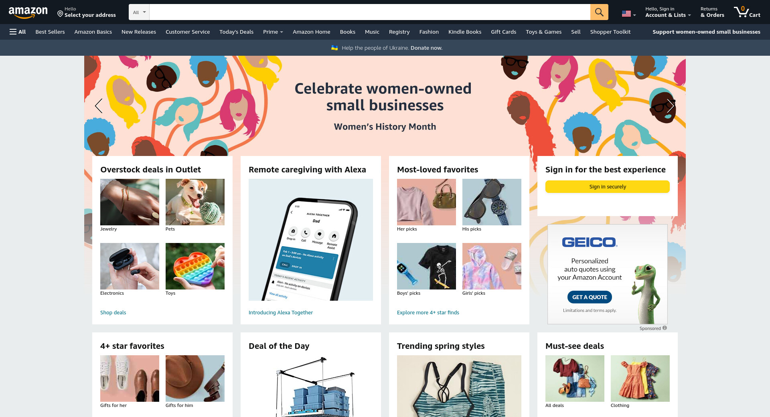Click Donate now Ukraine link
Viewport: 770px width, 417px height.
[426, 48]
